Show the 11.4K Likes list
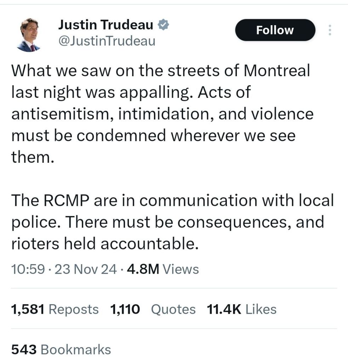This screenshot has width=348, height=363. (x=241, y=309)
